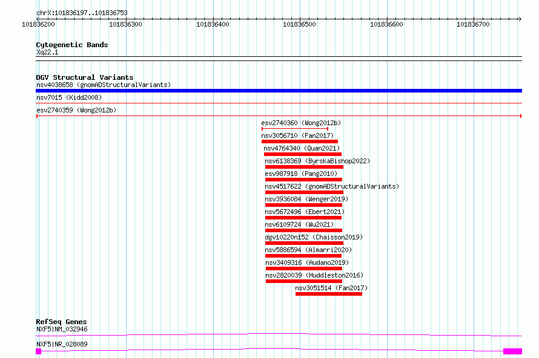This screenshot has height=358, width=539.
Task: Select the red nsv5672496 variant bar
Action: [303, 218]
